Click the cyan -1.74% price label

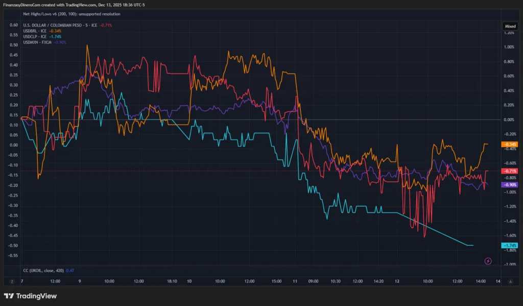pos(510,246)
